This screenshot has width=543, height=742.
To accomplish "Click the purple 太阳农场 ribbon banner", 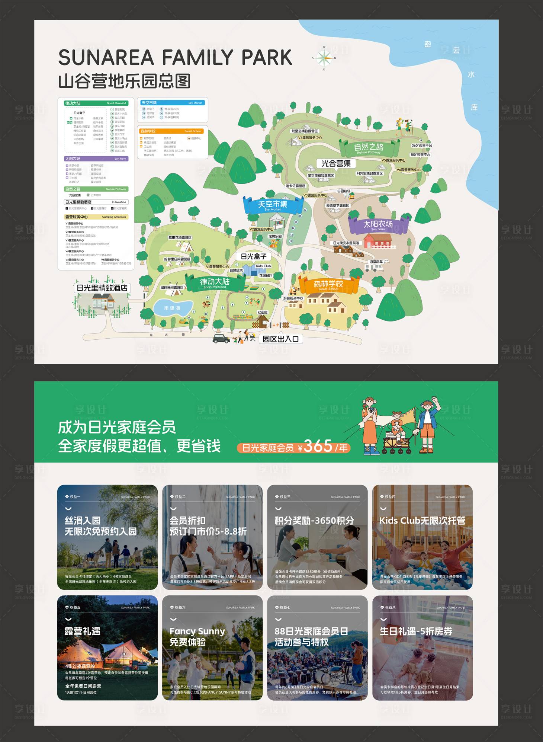I will (x=378, y=225).
